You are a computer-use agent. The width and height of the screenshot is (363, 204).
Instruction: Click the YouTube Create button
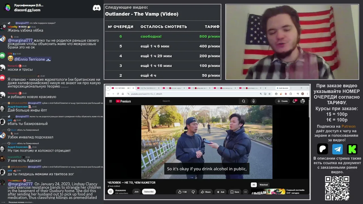(282, 101)
